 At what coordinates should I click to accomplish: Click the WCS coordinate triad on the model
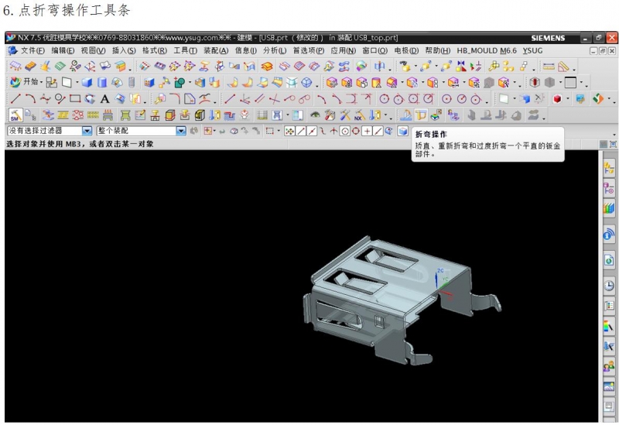tap(443, 283)
